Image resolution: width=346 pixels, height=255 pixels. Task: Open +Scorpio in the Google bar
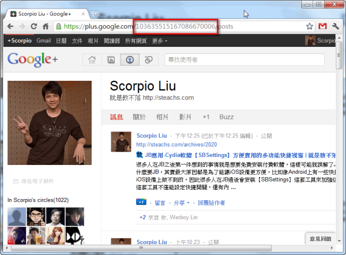click(x=20, y=40)
